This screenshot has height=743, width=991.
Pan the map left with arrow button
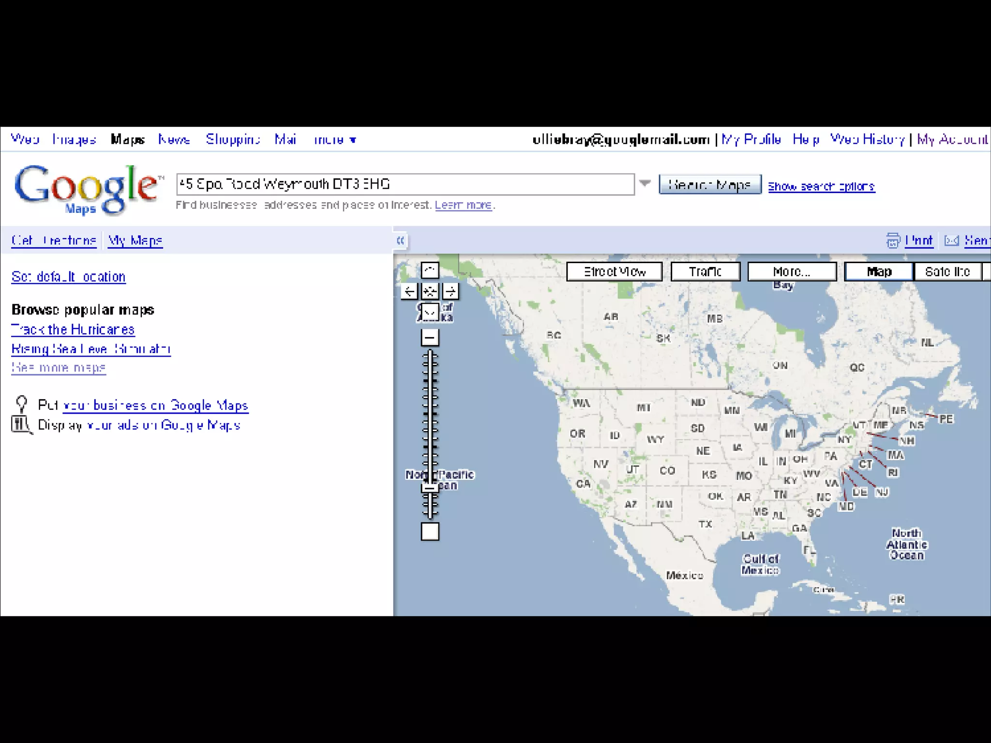coord(409,291)
